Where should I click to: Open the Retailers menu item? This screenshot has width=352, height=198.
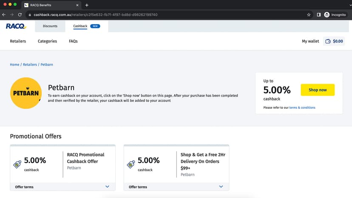[18, 41]
